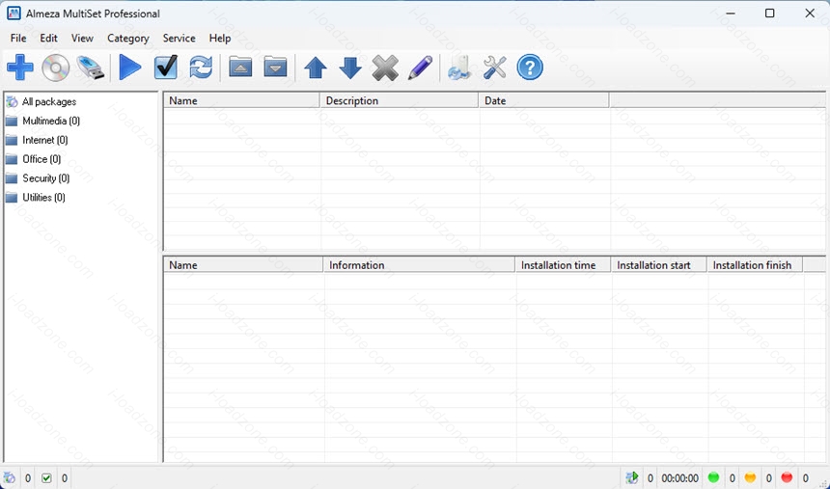Select the Multimedia (0) category
Image resolution: width=830 pixels, height=489 pixels.
click(51, 121)
